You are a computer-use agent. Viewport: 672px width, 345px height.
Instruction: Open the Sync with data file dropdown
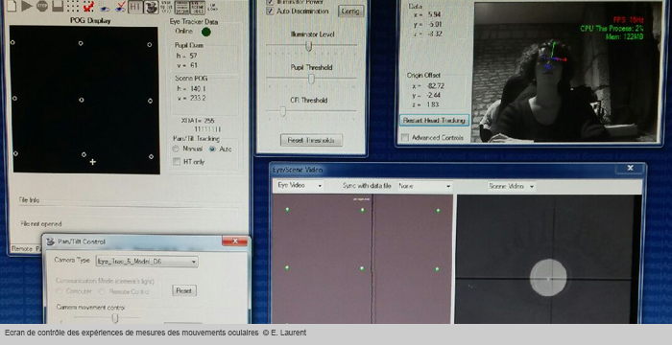click(x=424, y=186)
